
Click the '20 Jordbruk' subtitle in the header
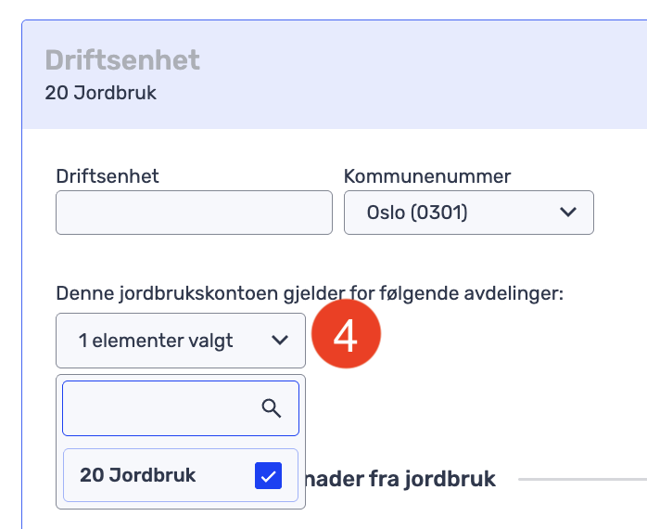pos(101,93)
